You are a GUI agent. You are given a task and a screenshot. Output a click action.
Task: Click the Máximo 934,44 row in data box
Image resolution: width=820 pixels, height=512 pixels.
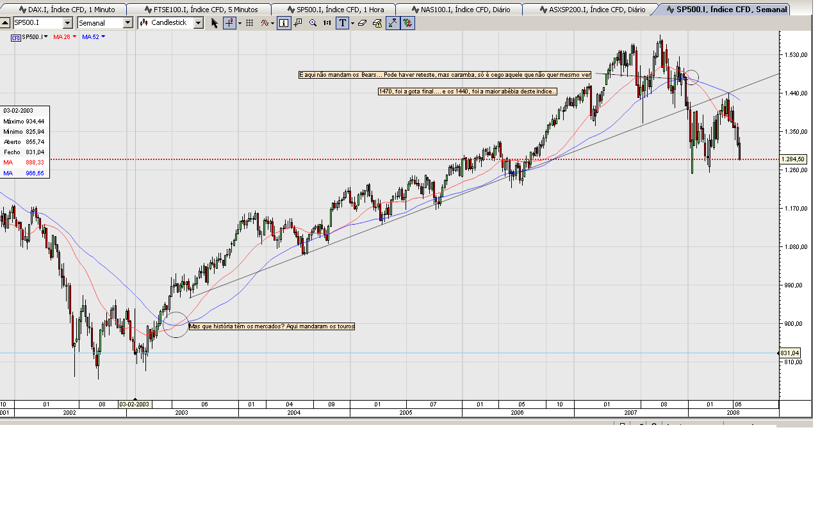pos(24,121)
